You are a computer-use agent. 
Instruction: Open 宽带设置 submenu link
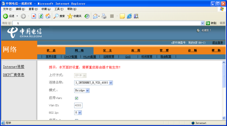pyautogui.click(x=51, y=57)
